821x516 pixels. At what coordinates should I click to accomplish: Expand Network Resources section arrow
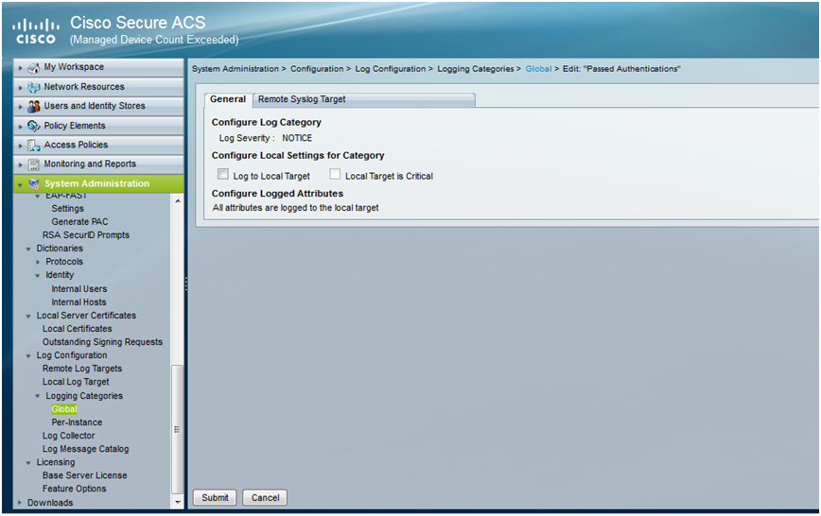coord(21,87)
